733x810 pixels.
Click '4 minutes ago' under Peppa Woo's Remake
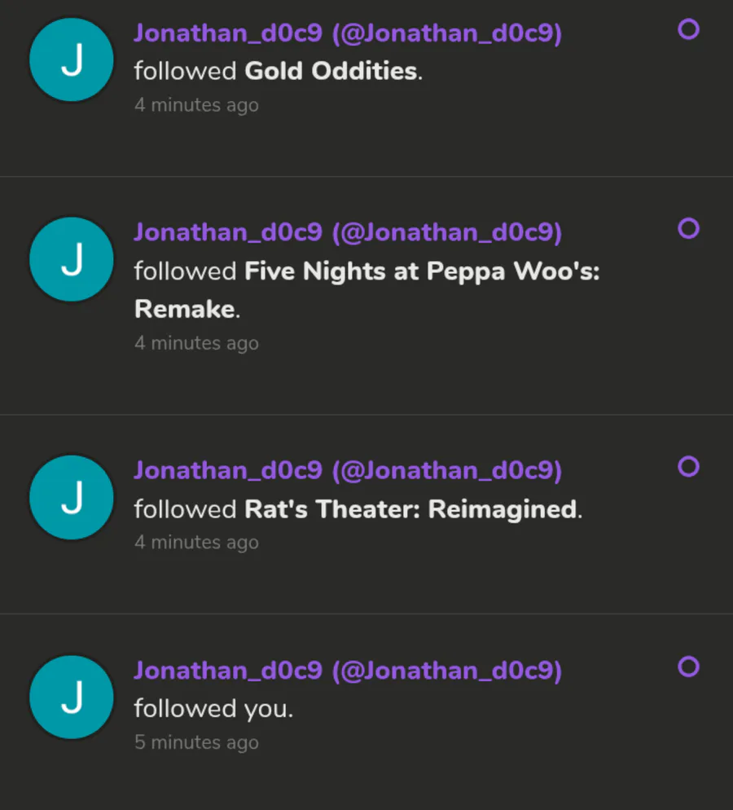click(x=196, y=343)
